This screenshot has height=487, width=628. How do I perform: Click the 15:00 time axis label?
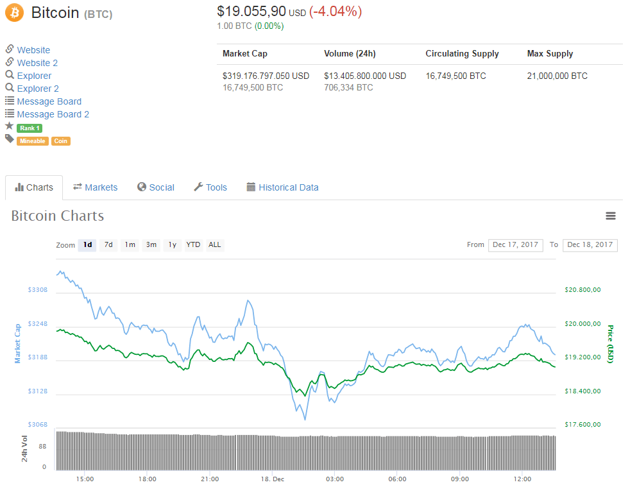pos(85,479)
